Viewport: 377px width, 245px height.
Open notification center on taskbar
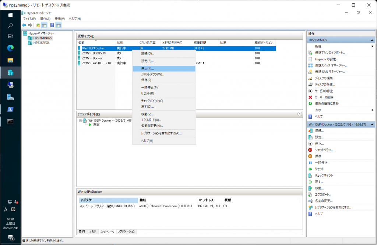(11, 238)
